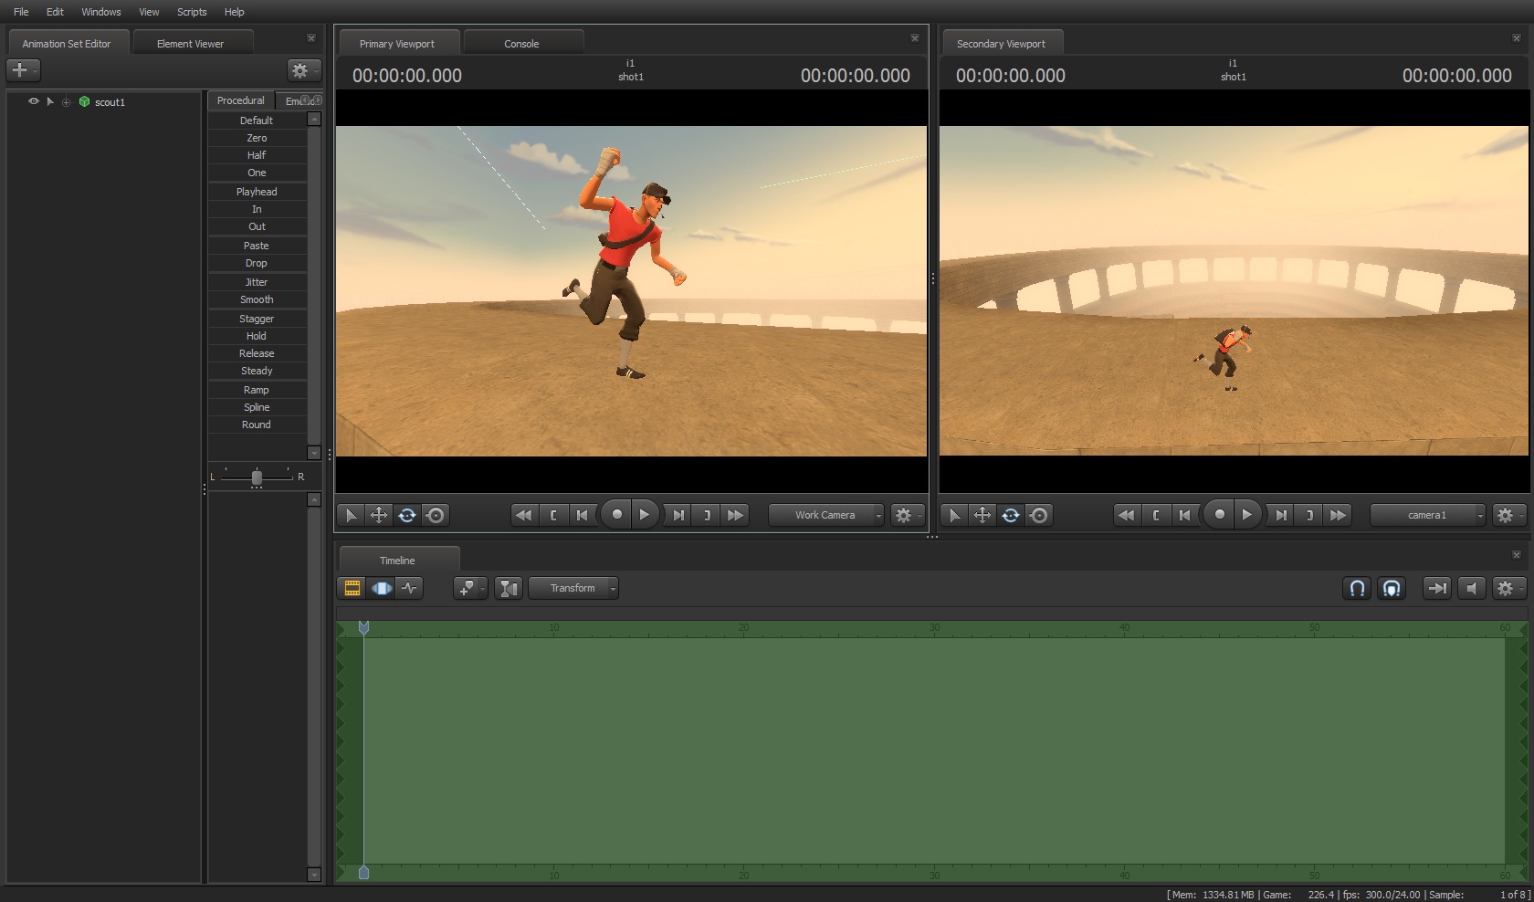Select the rotate tool in Secondary Viewport
The image size is (1534, 902).
(1010, 516)
